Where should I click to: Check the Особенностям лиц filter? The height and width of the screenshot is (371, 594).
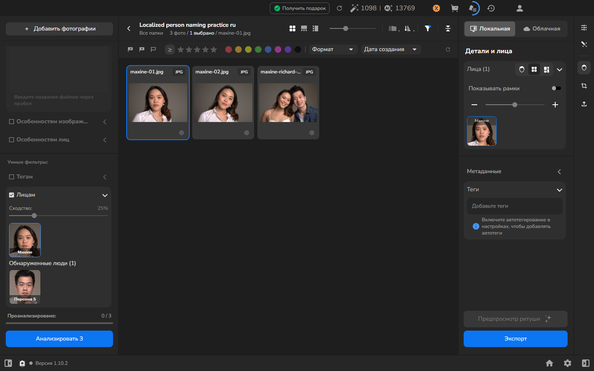(x=12, y=140)
